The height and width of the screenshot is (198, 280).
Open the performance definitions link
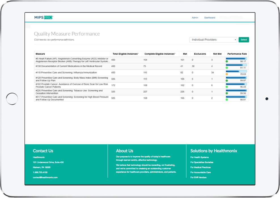click(x=54, y=40)
